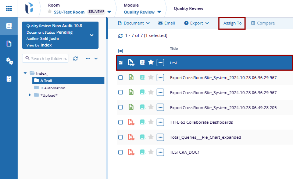
Task: Click the Email button
Action: coord(167,23)
